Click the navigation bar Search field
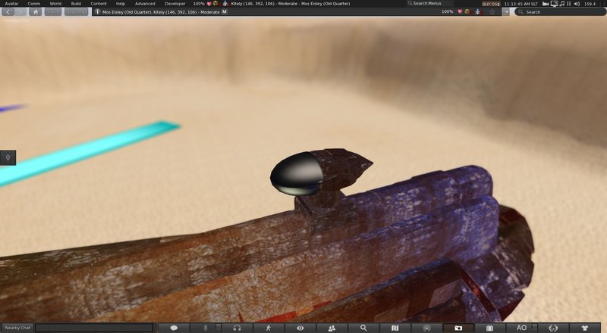 pyautogui.click(x=560, y=12)
